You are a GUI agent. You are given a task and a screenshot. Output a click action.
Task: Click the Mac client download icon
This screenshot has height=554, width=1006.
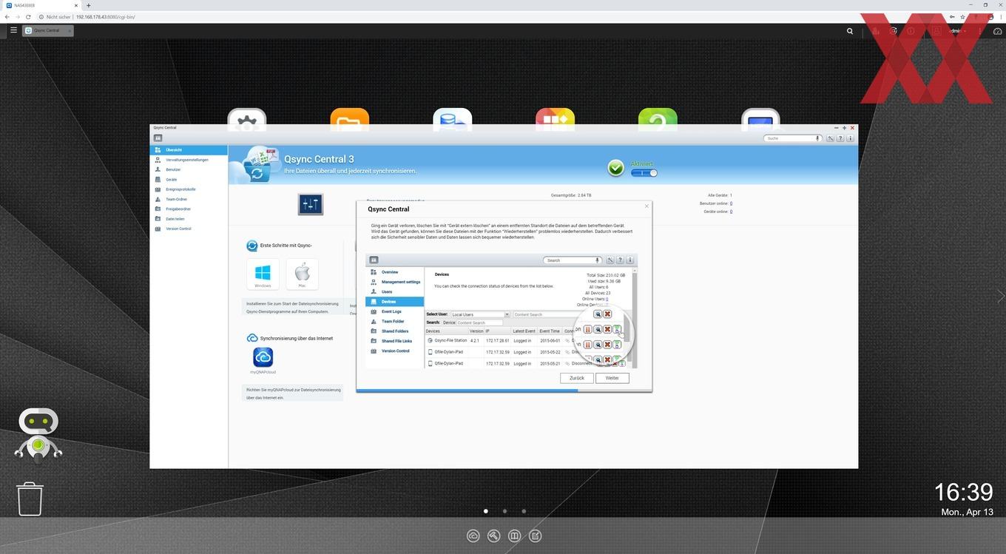point(302,274)
